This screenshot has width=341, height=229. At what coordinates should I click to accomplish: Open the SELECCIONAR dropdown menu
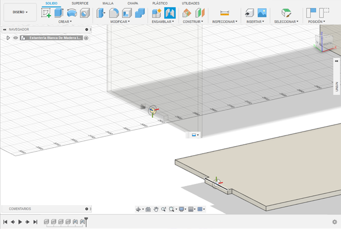pos(286,22)
